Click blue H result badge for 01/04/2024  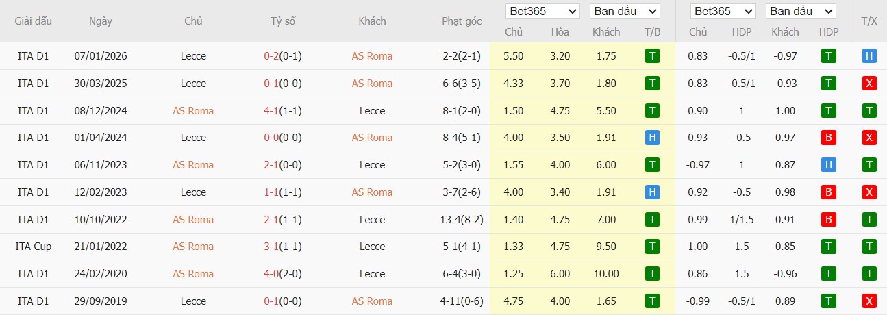point(653,138)
